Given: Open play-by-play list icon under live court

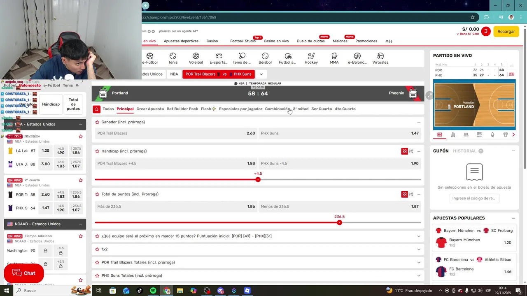Looking at the screenshot, I should [x=479, y=134].
